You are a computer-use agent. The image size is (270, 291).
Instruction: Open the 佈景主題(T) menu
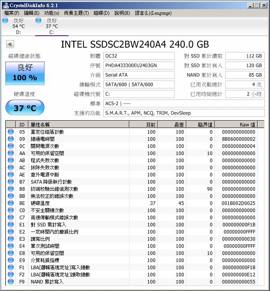point(76,13)
